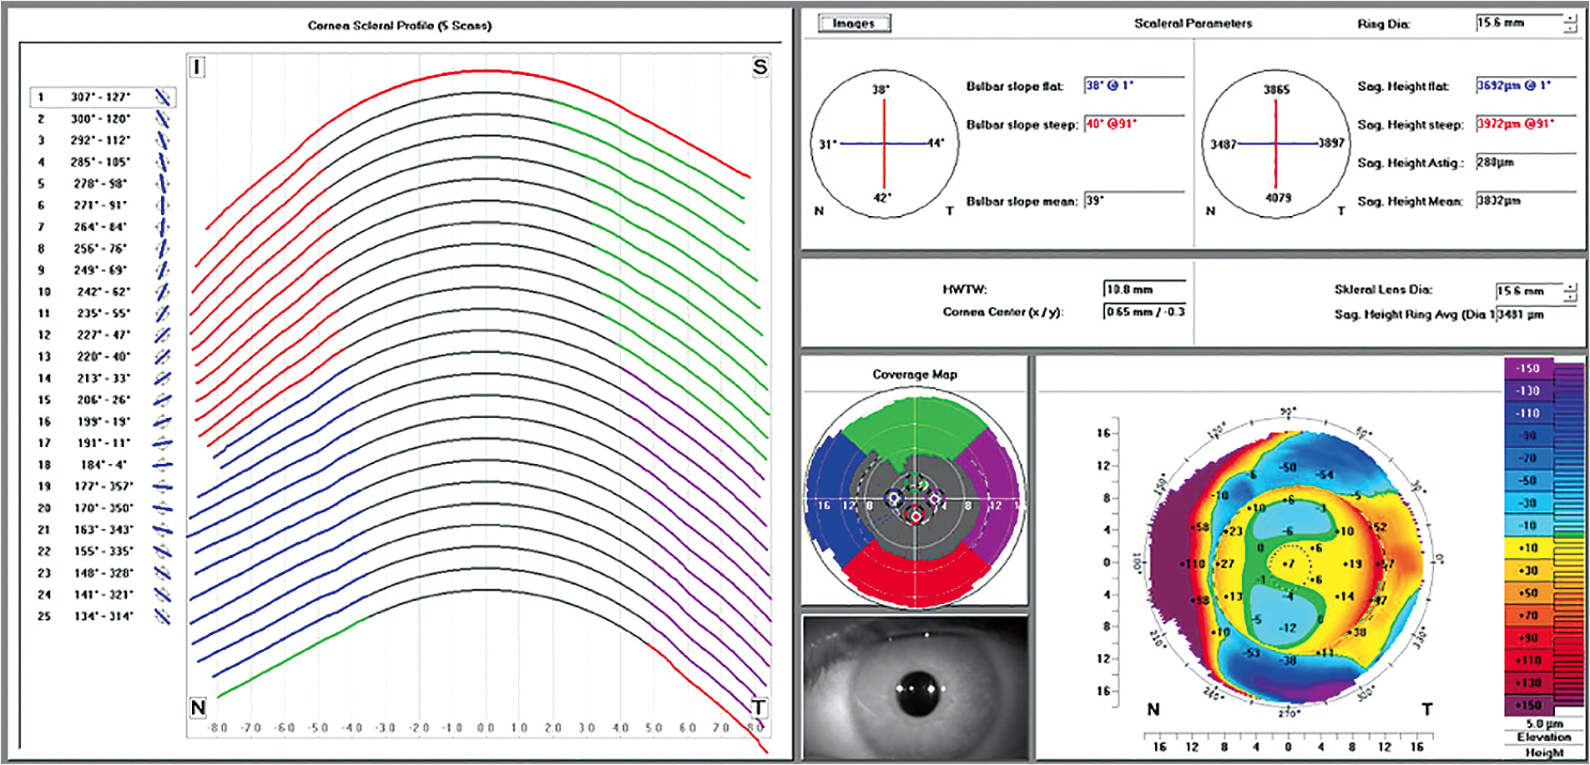The width and height of the screenshot is (1590, 765).
Task: Click the meridian icon for scan 3 (292° - 112°)
Action: (163, 141)
